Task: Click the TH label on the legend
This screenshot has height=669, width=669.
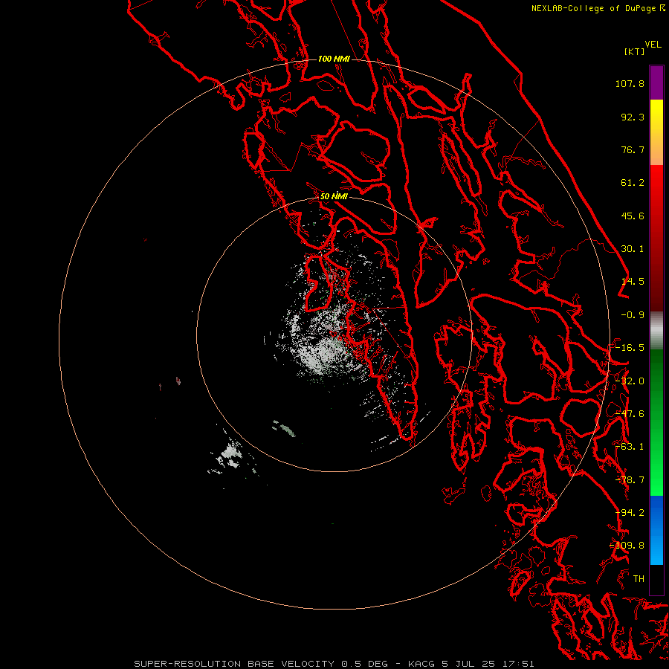Action: [639, 579]
